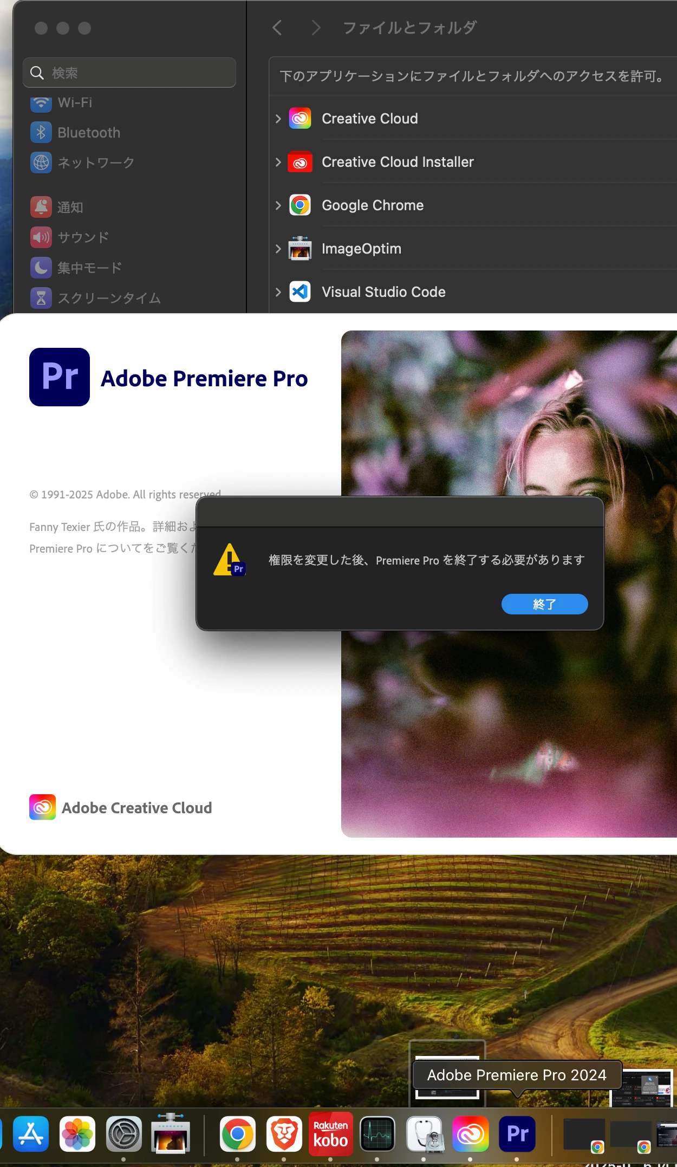The width and height of the screenshot is (677, 1167).
Task: Click the Visual Studio Code icon in the list
Action: tap(300, 292)
